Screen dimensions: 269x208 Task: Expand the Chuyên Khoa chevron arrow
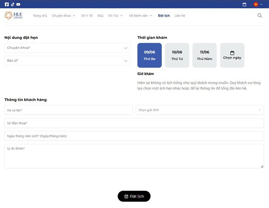[74, 16]
